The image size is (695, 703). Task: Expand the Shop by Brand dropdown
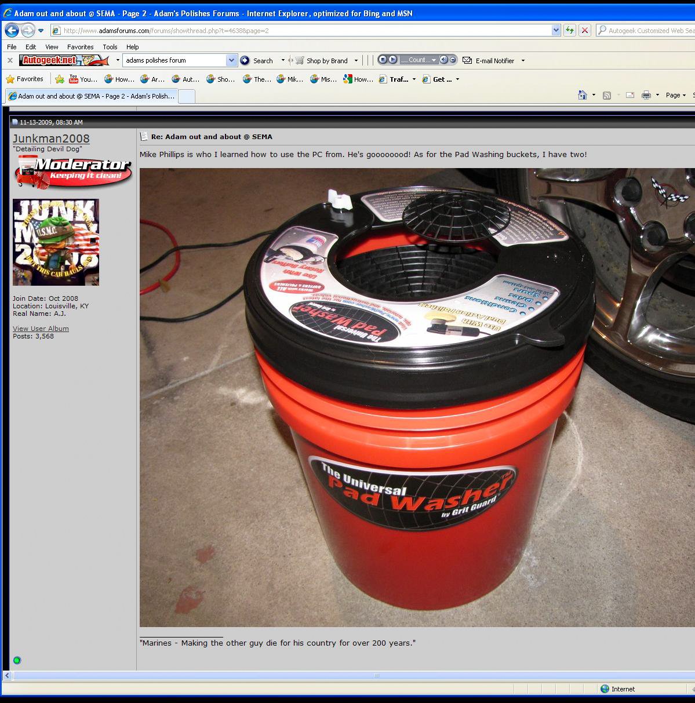click(356, 61)
